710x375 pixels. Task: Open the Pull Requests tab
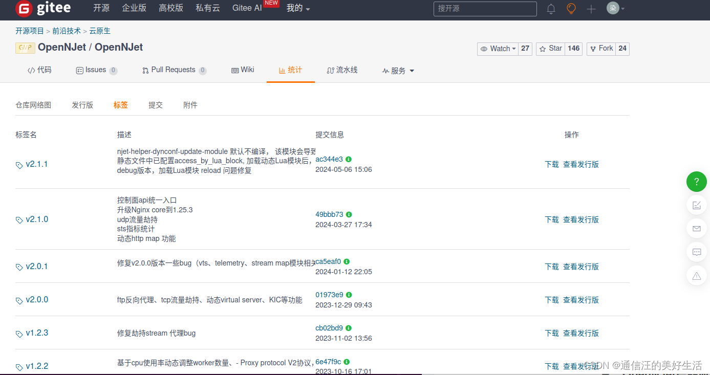[x=175, y=70]
